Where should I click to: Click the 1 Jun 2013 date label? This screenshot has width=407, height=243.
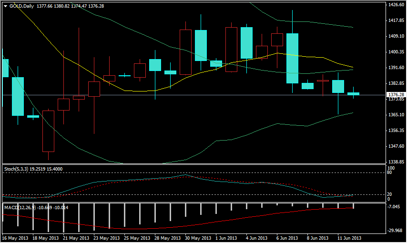click(x=226, y=238)
